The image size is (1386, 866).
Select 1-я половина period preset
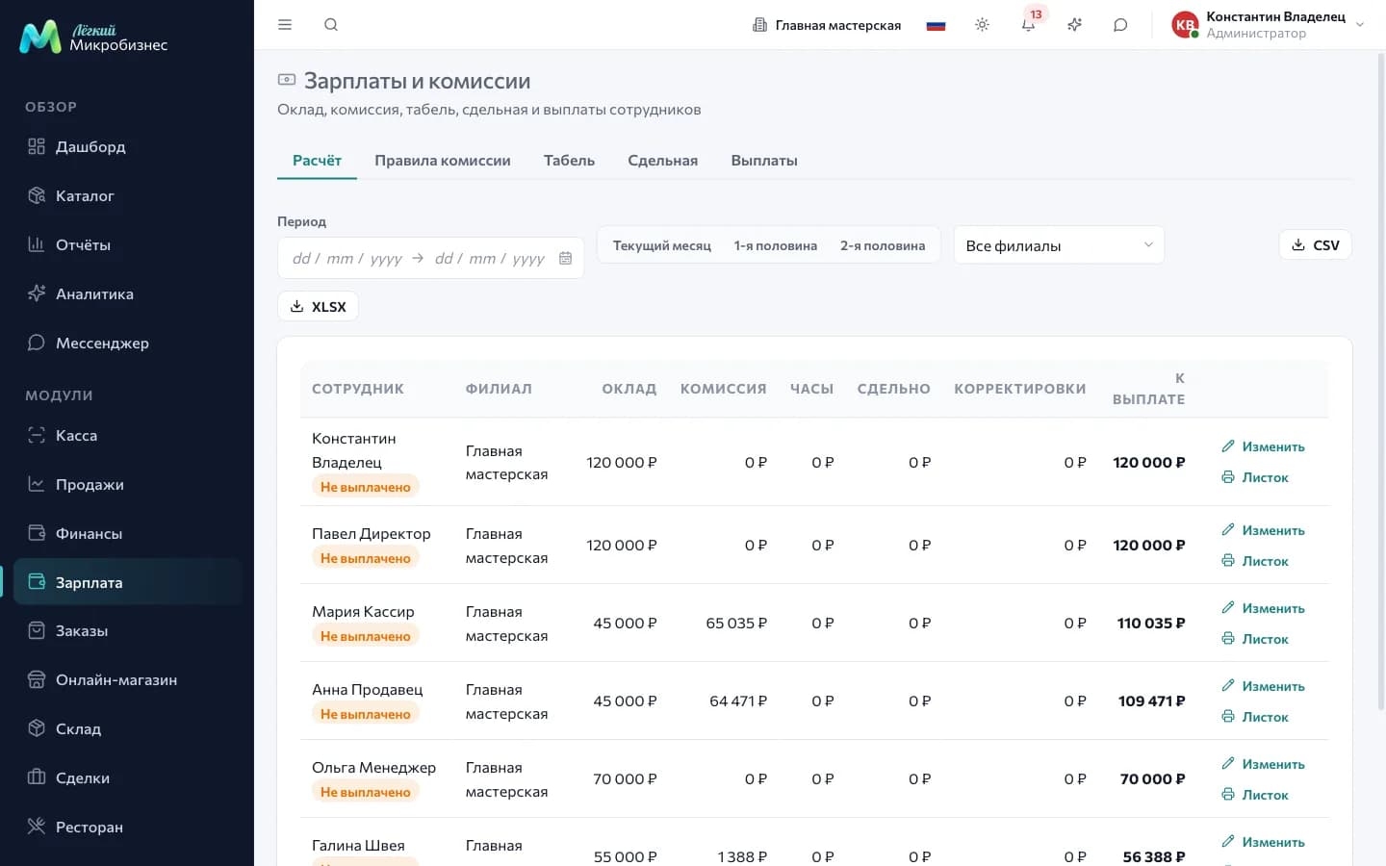click(776, 245)
